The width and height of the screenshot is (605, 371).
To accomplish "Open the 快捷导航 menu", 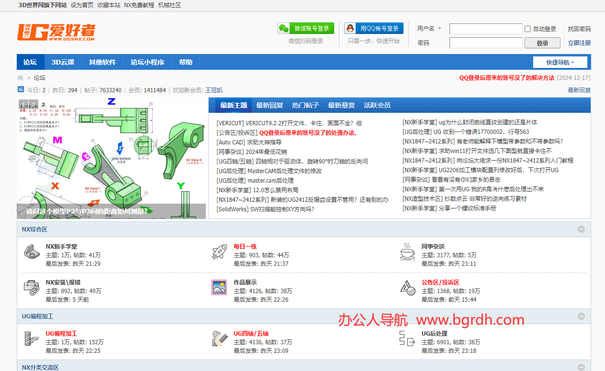I will click(x=560, y=62).
